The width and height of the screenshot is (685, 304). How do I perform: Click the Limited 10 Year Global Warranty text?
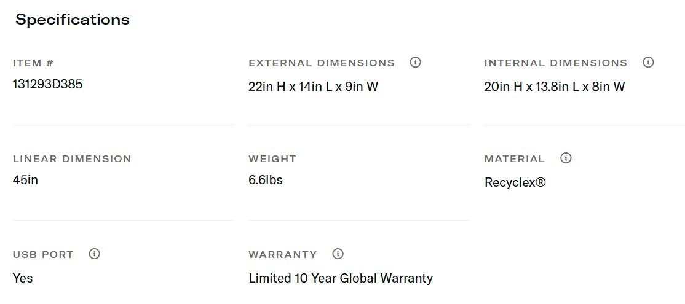point(341,278)
